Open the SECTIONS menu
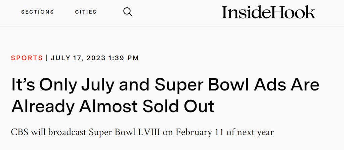This screenshot has height=150, width=344. coord(37,12)
